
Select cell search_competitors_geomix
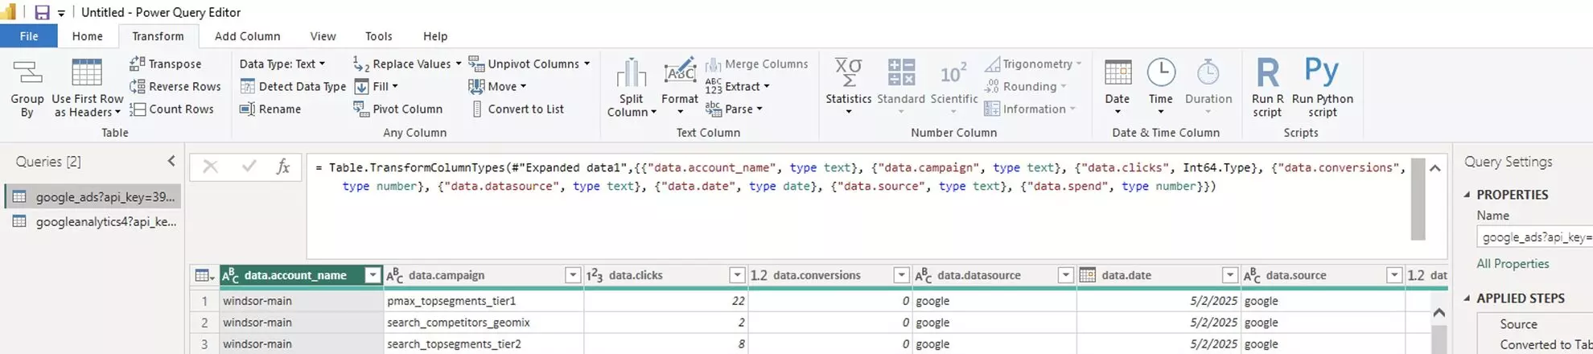pyautogui.click(x=484, y=323)
